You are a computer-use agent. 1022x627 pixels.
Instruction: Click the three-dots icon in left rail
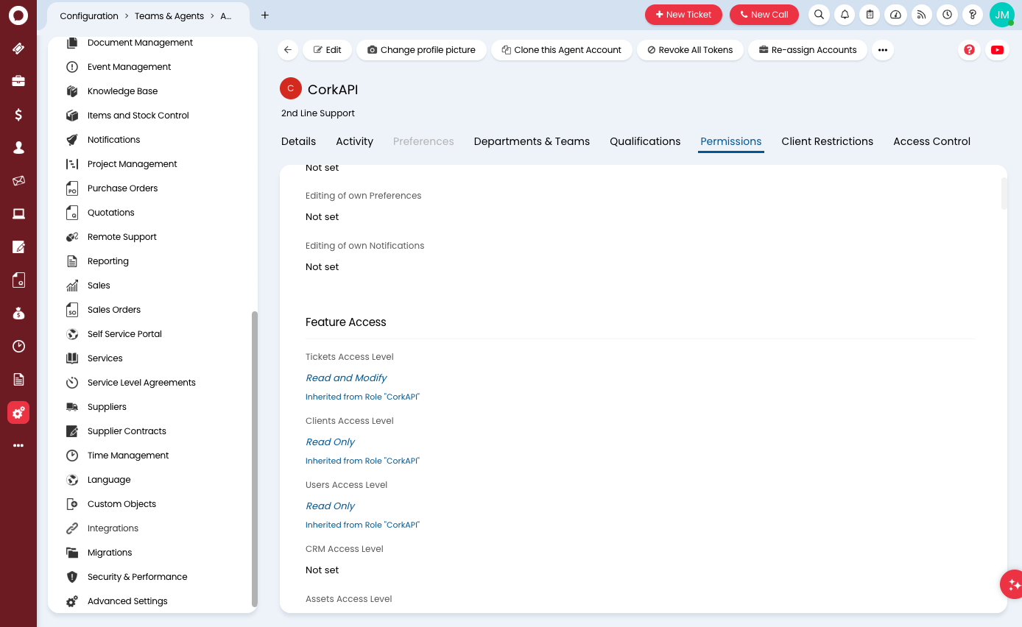[x=18, y=445]
